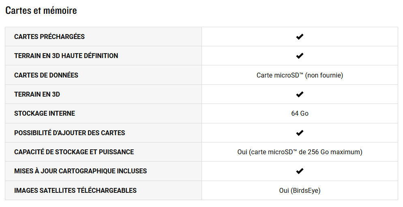The image size is (403, 207).
Task: Click the checkmark in the Terrain en 3D row
Action: pos(300,95)
